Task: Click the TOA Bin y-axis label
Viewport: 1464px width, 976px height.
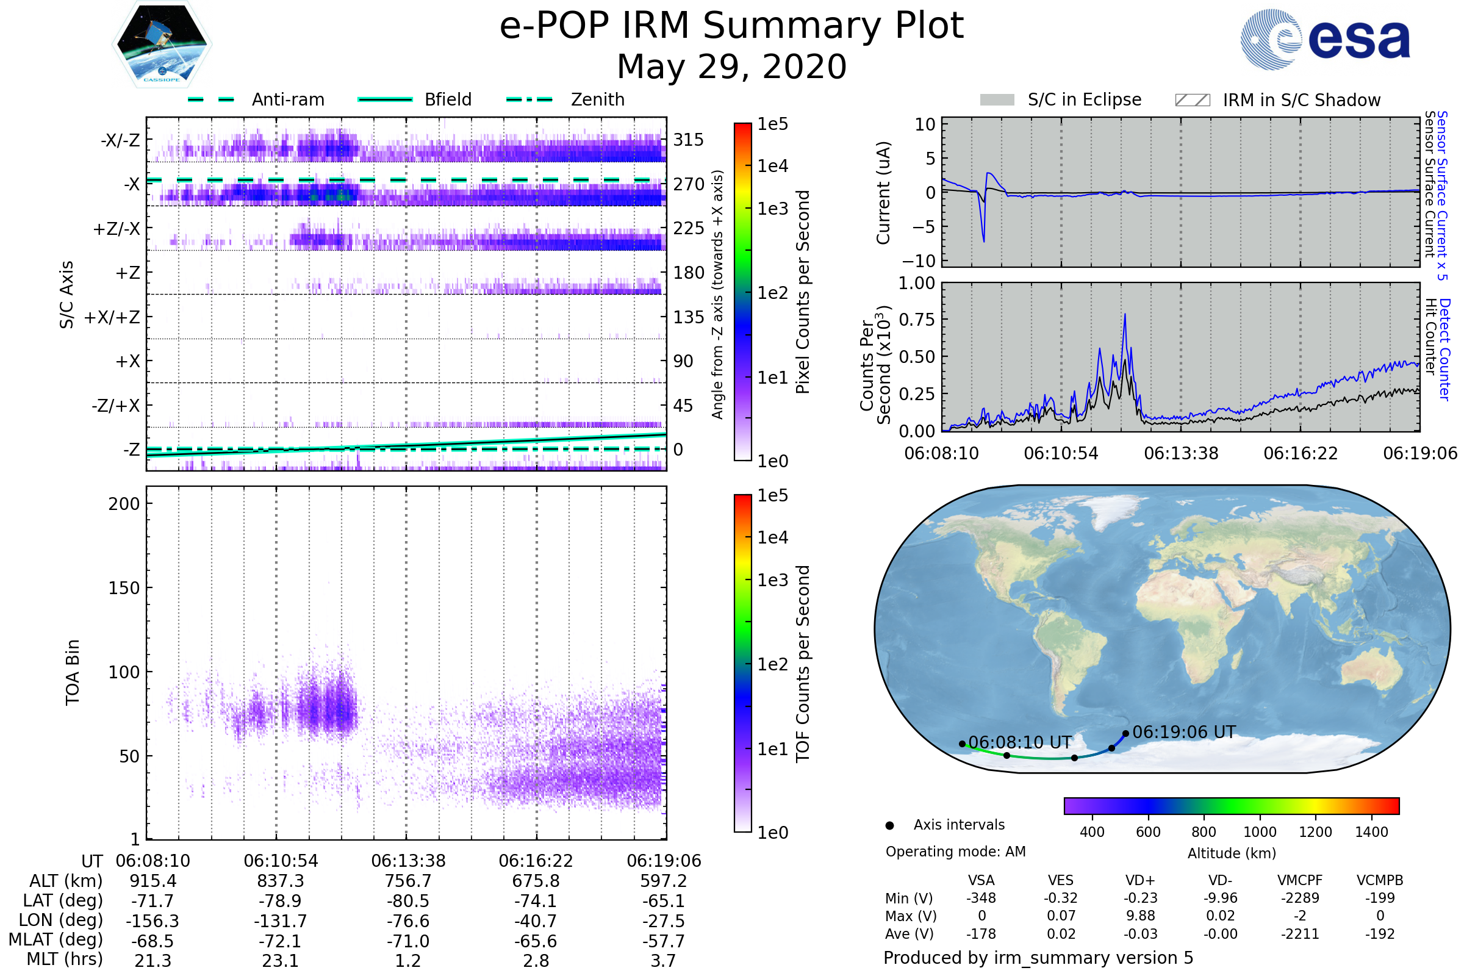Action: click(73, 672)
